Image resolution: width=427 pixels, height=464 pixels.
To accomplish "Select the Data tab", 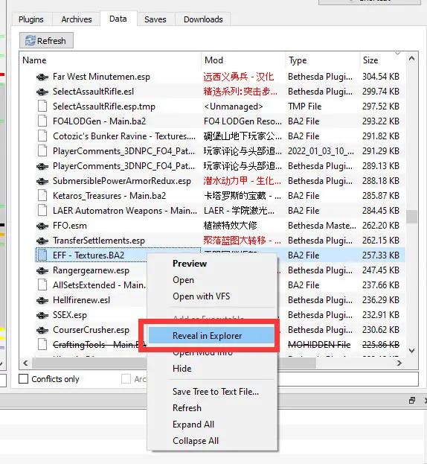I will point(118,19).
